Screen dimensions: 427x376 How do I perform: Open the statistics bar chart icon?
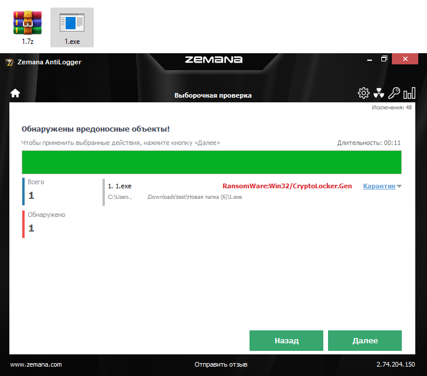pos(409,93)
